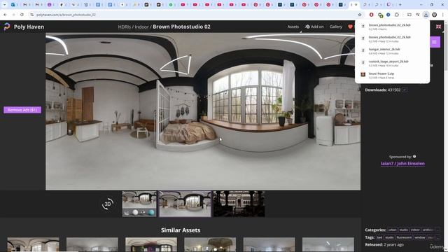Select the bed tag chip
The image size is (448, 252).
tap(379, 237)
